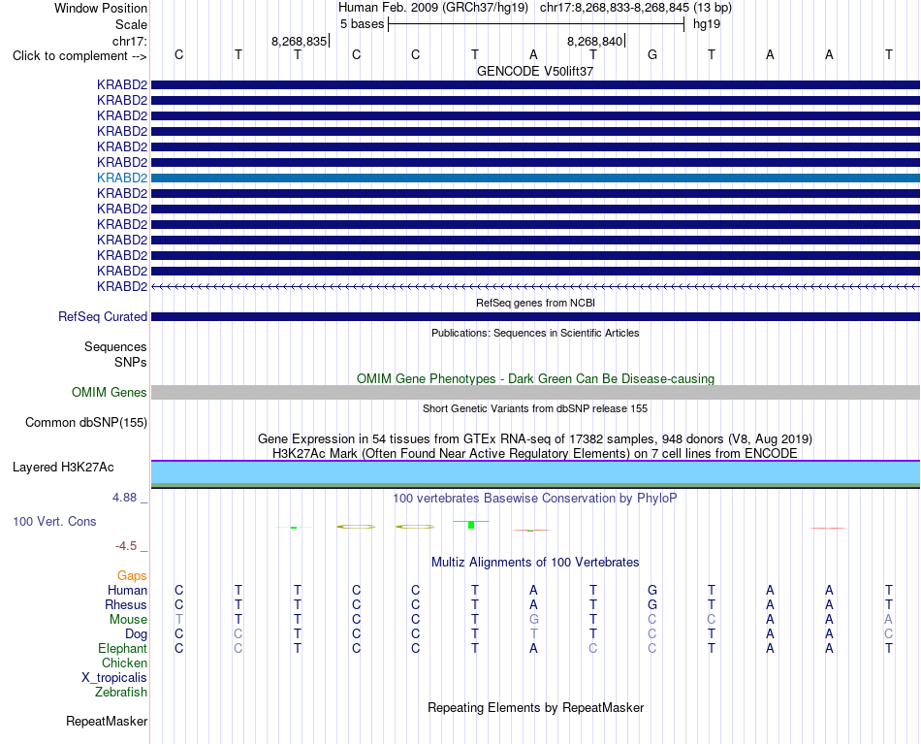Open the RepeatMasker track label
Image resolution: width=921 pixels, height=744 pixels.
pos(107,721)
